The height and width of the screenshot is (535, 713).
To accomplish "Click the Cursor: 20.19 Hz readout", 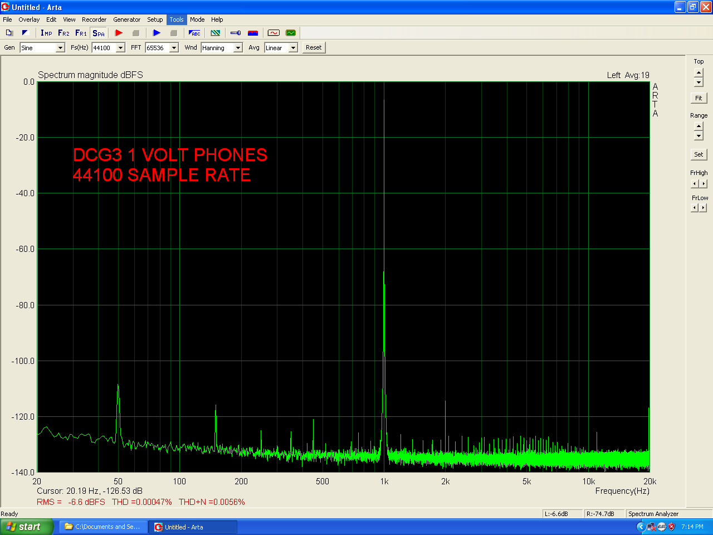I will 90,491.
